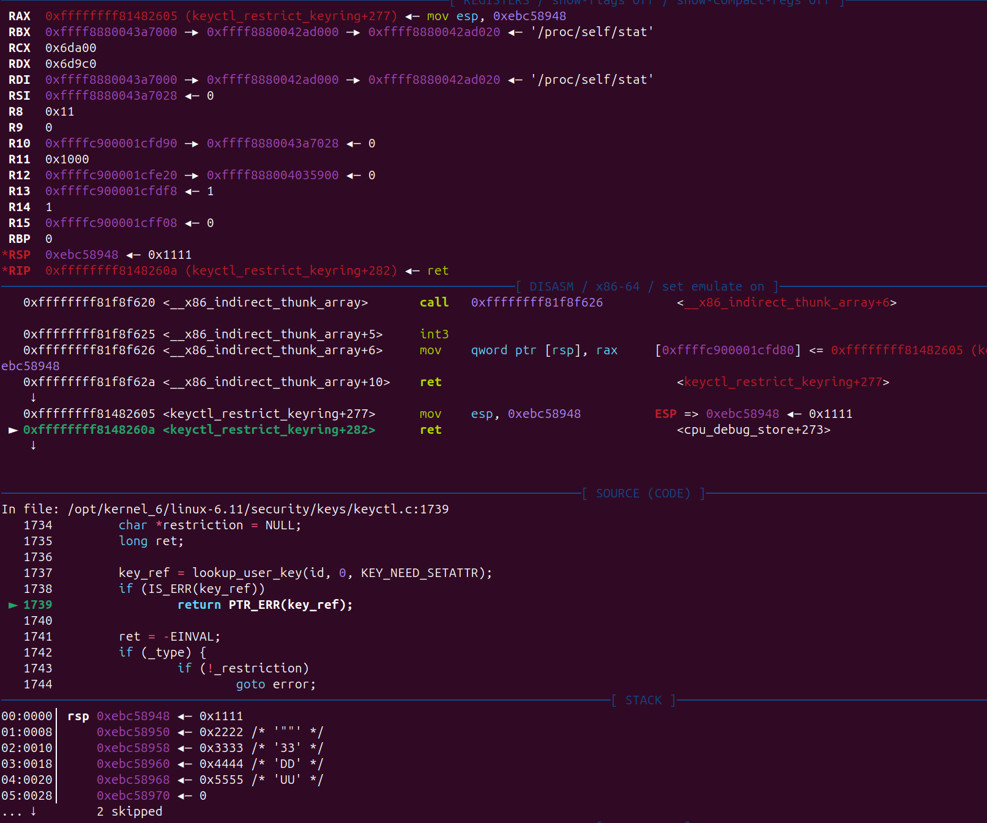Select the current instruction address 0xffffffff8148260a in disassembly
The width and height of the screenshot is (987, 823).
[x=89, y=430]
